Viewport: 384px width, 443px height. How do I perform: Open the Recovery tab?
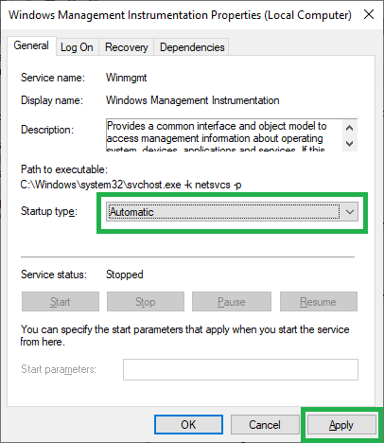127,47
